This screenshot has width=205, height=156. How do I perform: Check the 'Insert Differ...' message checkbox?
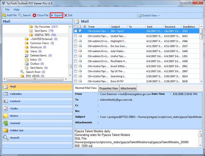click(76, 66)
